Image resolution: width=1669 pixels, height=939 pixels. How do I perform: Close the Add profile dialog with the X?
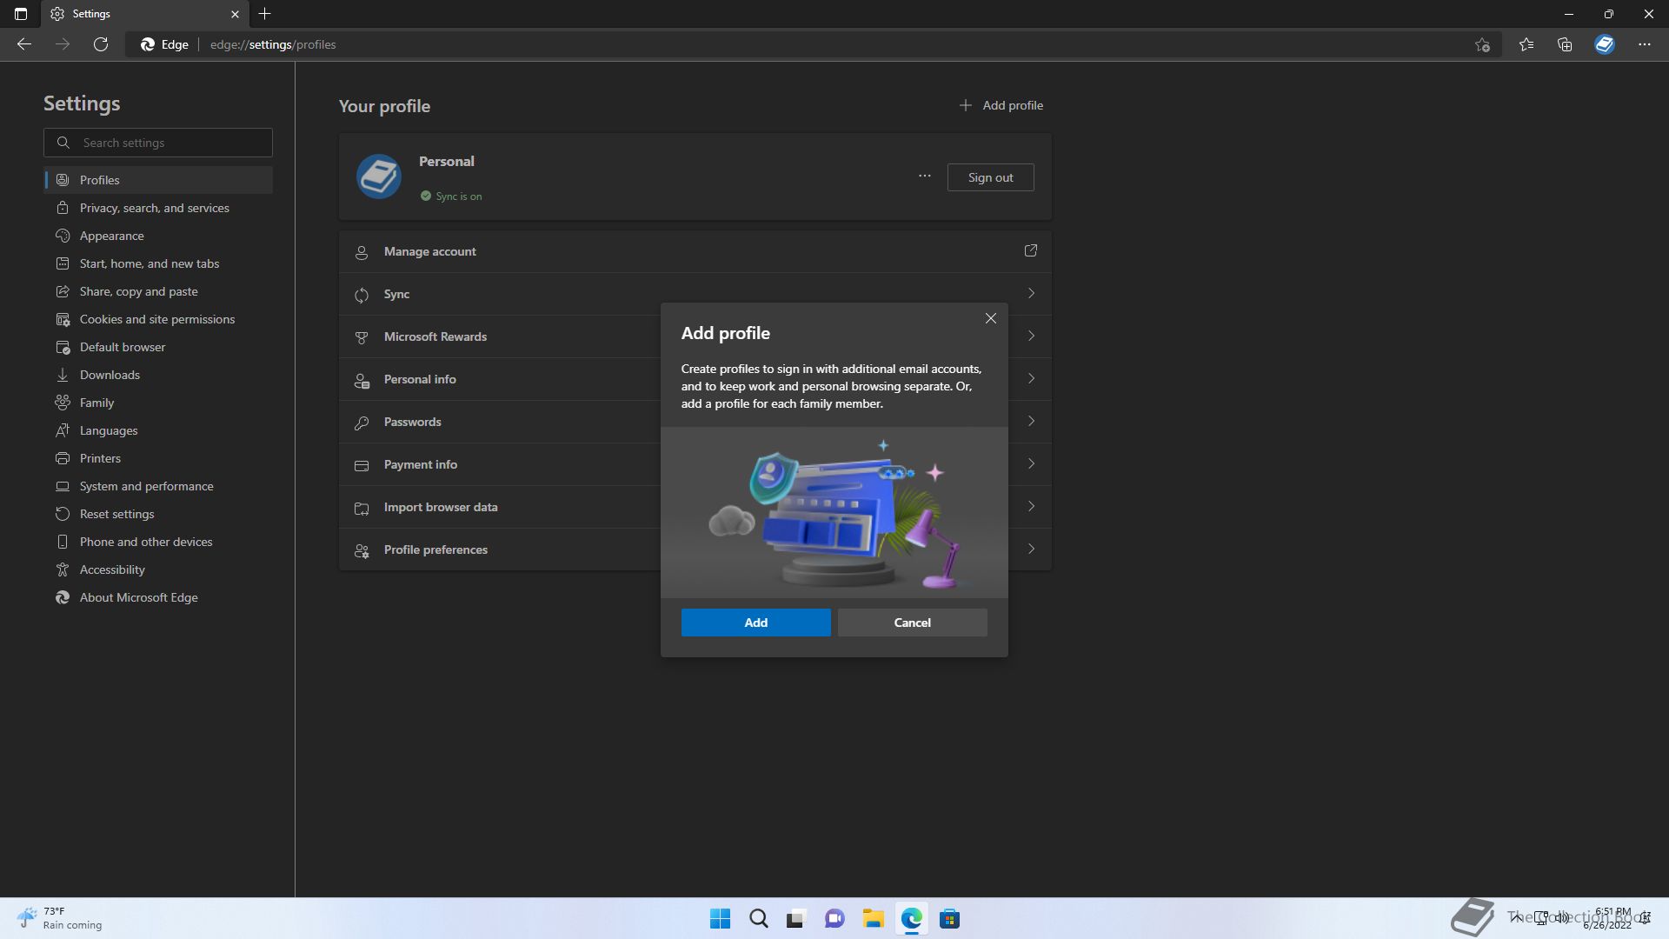(990, 318)
